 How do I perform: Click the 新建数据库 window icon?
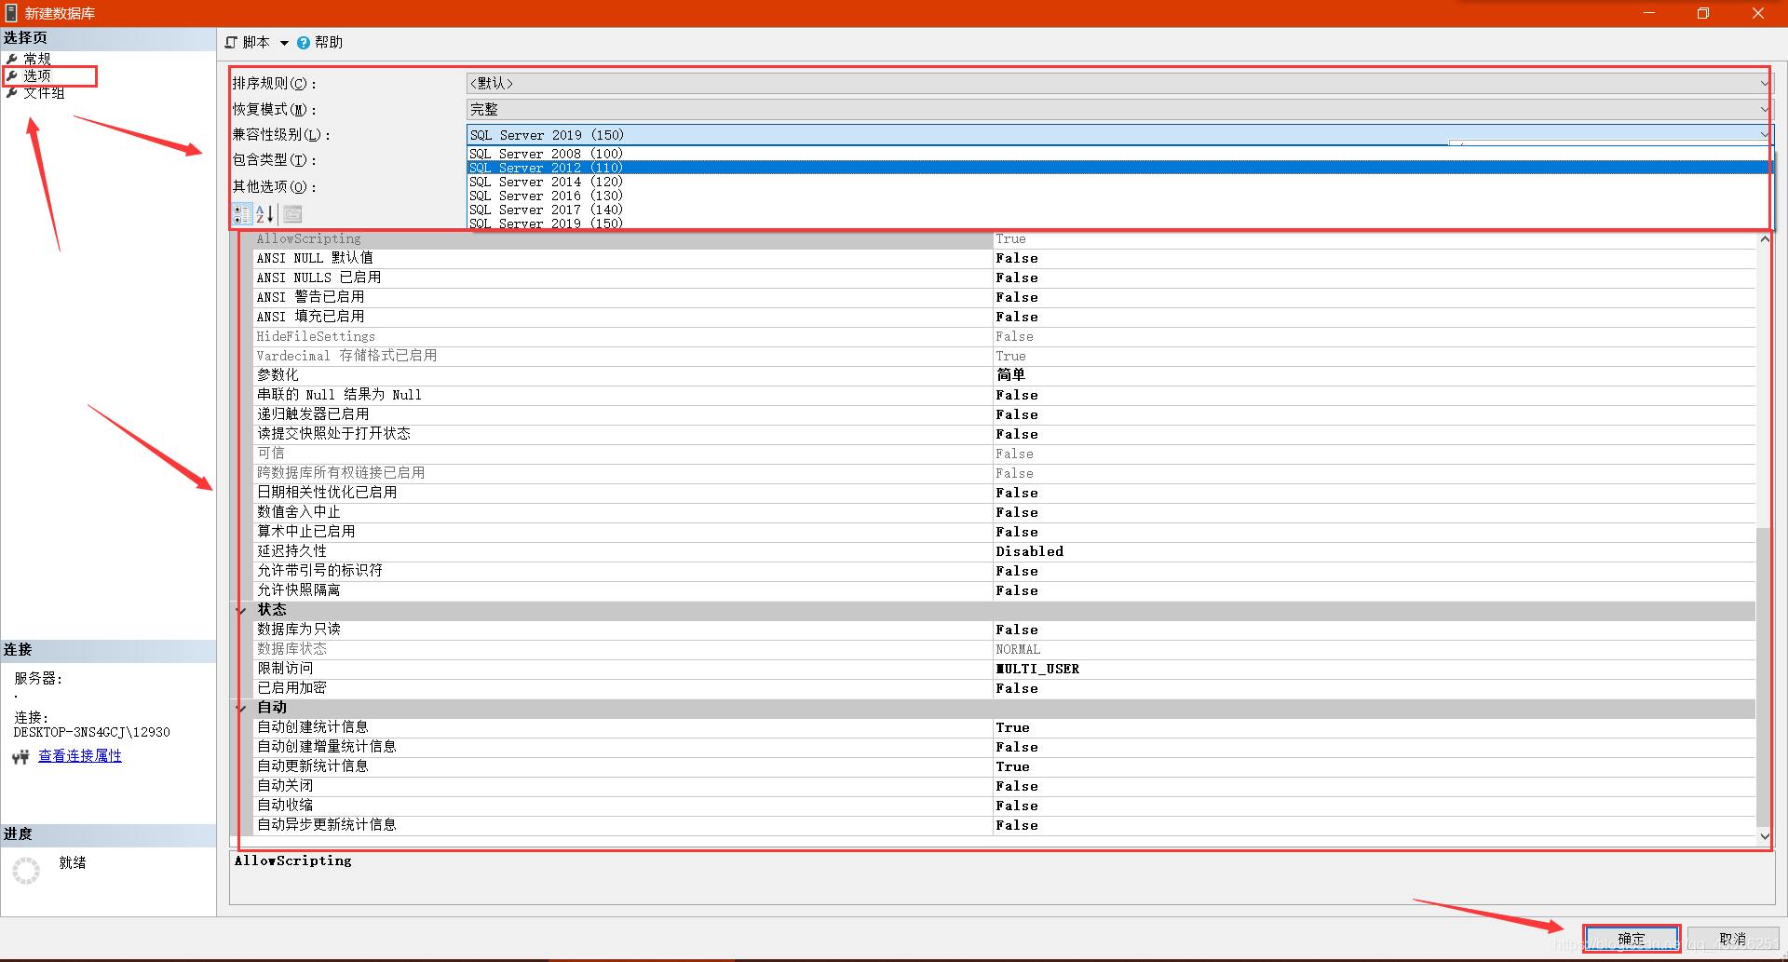(x=11, y=13)
